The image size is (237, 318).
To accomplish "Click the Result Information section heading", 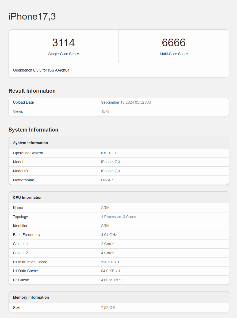I will coord(32,91).
